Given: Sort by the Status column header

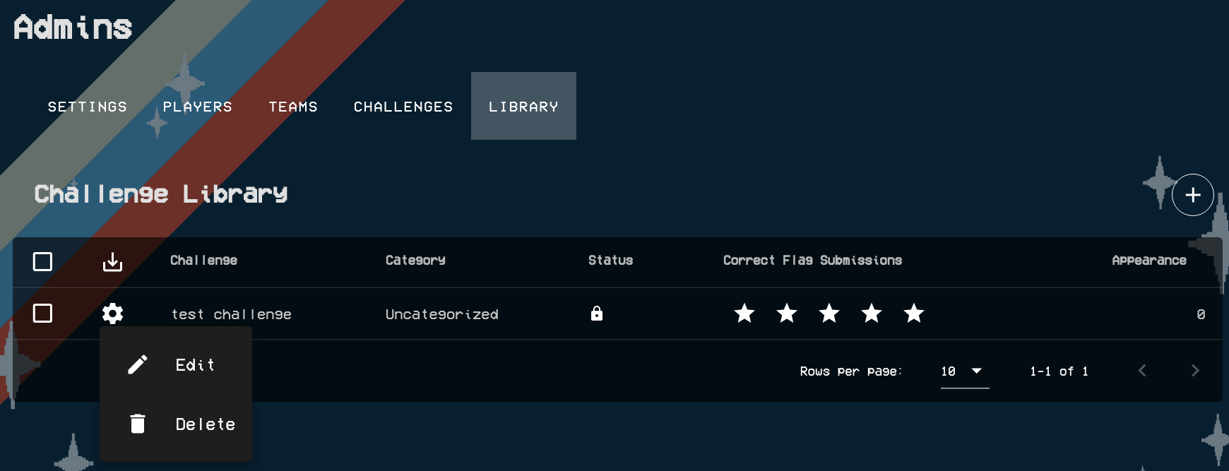Looking at the screenshot, I should (610, 261).
